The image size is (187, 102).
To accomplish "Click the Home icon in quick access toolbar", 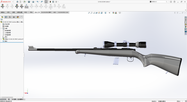I will pyautogui.click(x=17, y=2).
